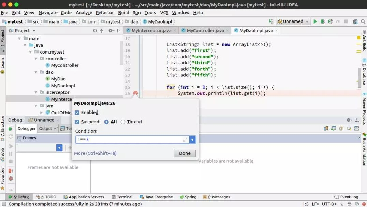Image resolution: width=367 pixels, height=207 pixels.
Task: Run with coverage icon in top toolbar
Action: (331, 21)
